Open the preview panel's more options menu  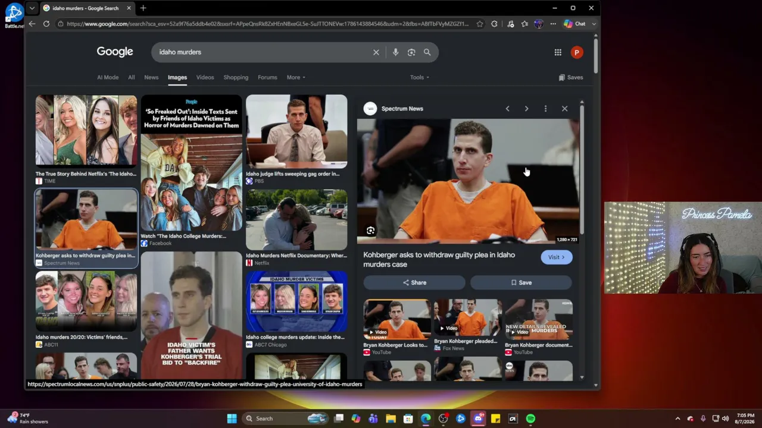click(545, 109)
